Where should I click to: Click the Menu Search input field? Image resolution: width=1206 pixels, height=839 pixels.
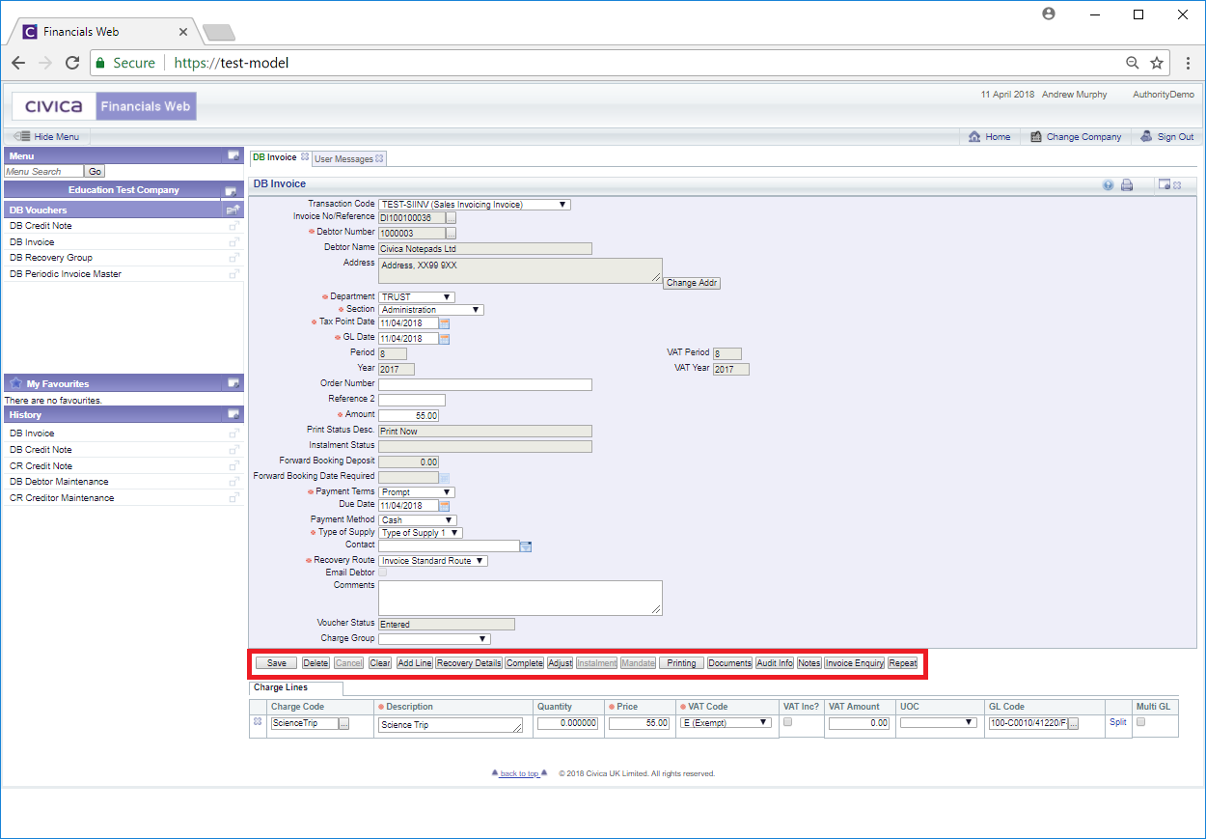coord(44,172)
